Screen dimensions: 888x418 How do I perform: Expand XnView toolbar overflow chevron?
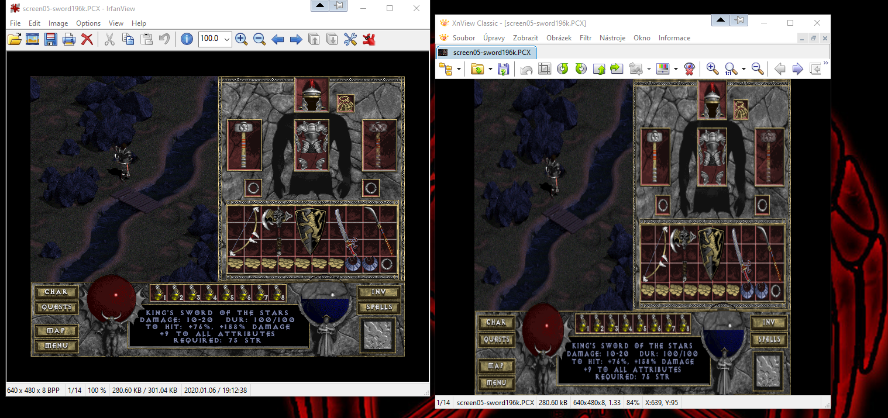[x=826, y=63]
